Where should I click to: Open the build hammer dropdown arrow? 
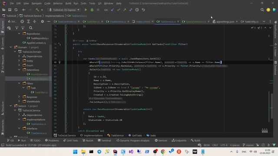pos(42,10)
